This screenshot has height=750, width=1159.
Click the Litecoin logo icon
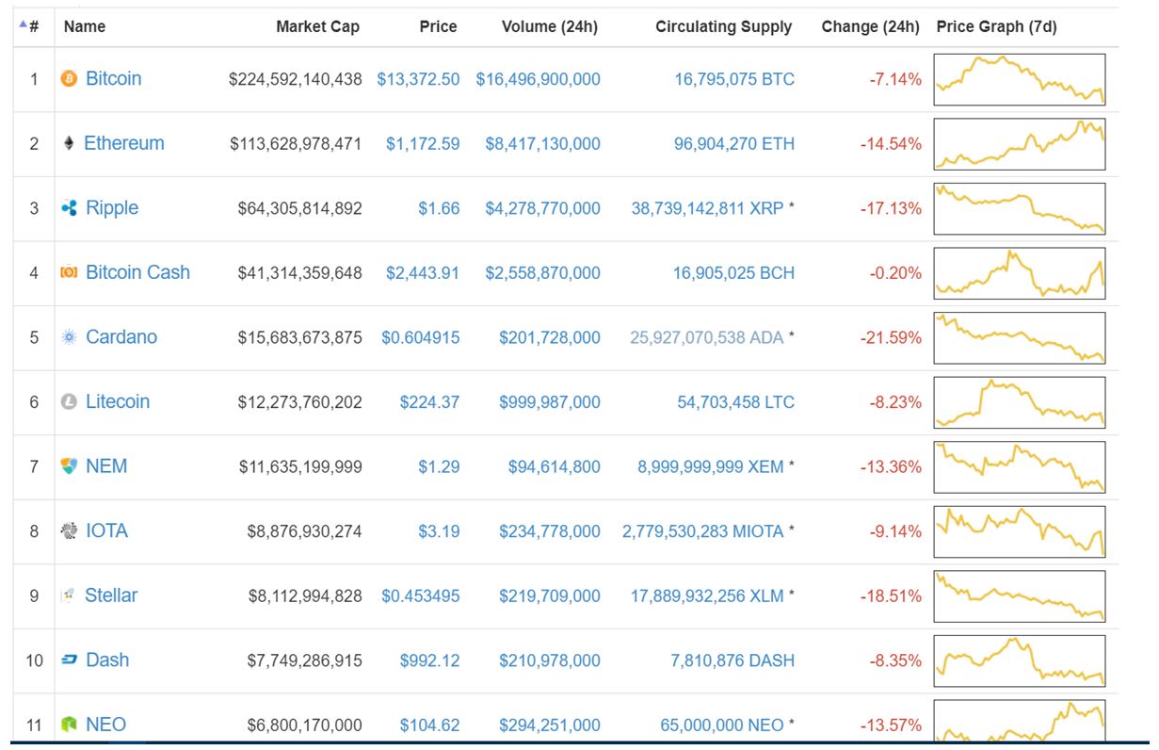(68, 401)
